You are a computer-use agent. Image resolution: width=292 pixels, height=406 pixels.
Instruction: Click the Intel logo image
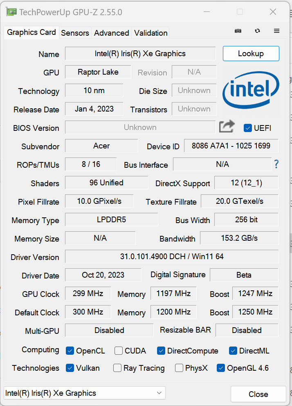[x=251, y=91]
